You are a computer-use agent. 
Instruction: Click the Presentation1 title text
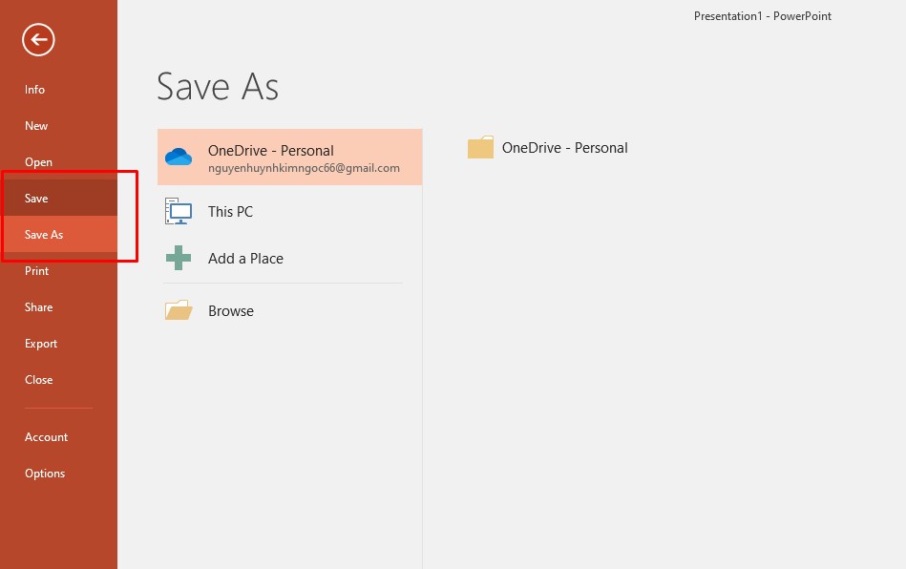(762, 15)
